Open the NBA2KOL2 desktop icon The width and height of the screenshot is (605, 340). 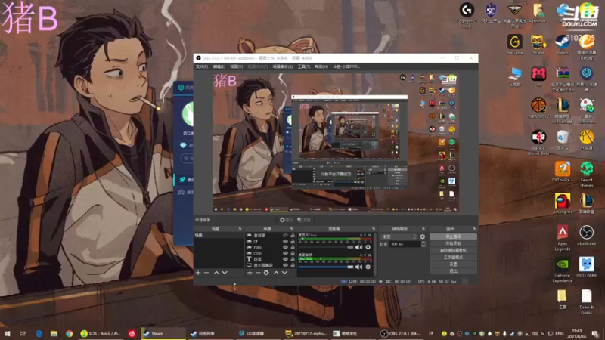click(x=538, y=108)
